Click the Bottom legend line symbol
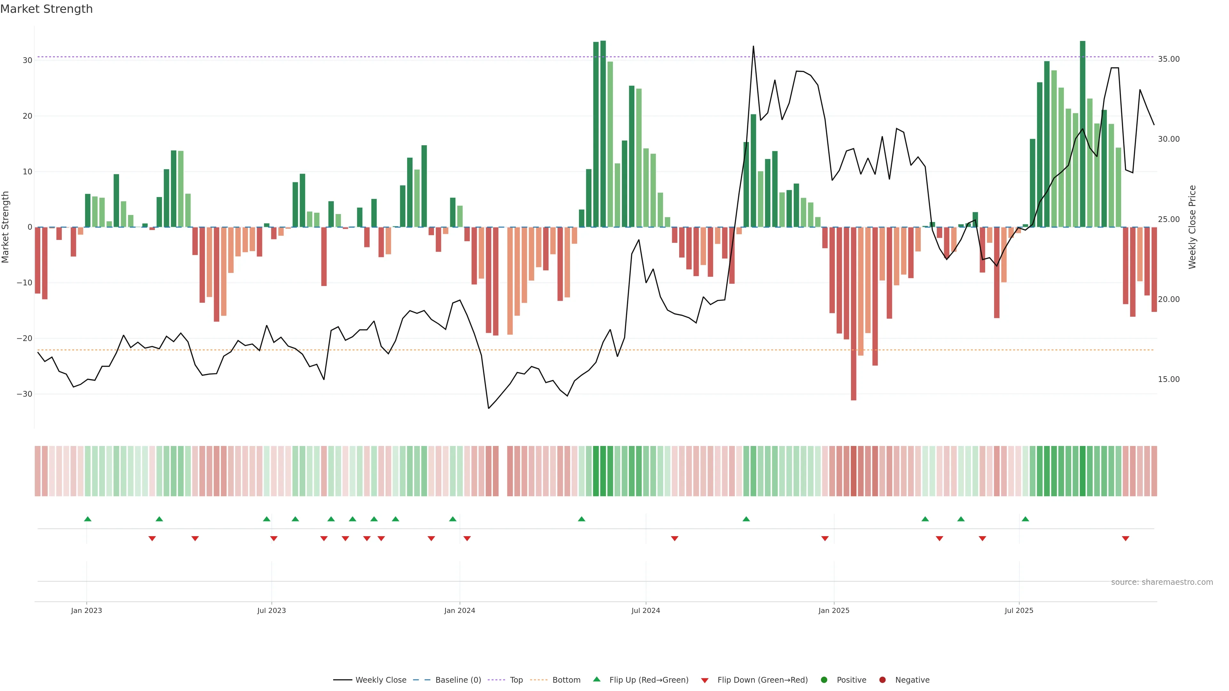 539,679
